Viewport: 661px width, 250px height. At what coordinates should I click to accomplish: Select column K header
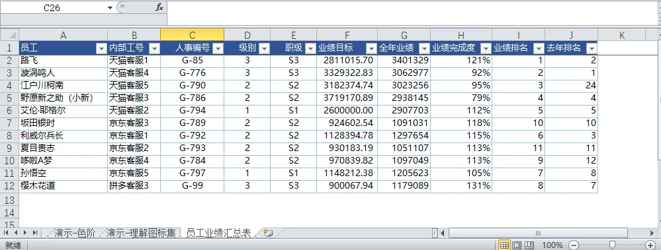pos(622,36)
